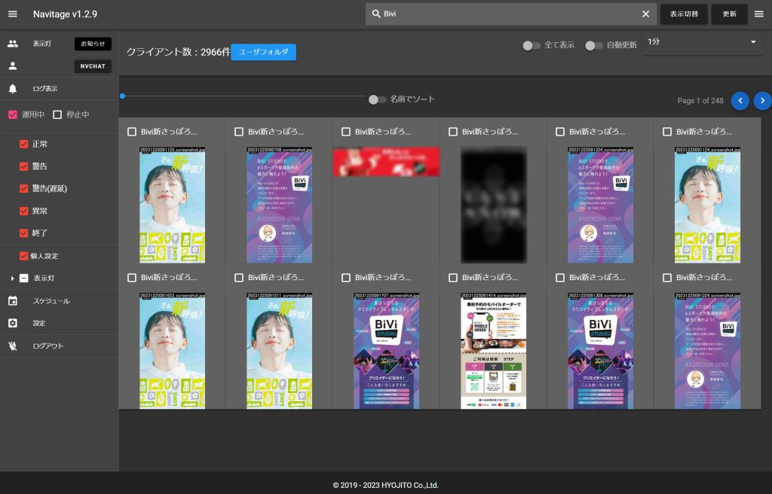
Task: Click the magnifier icon in the search field
Action: point(376,14)
